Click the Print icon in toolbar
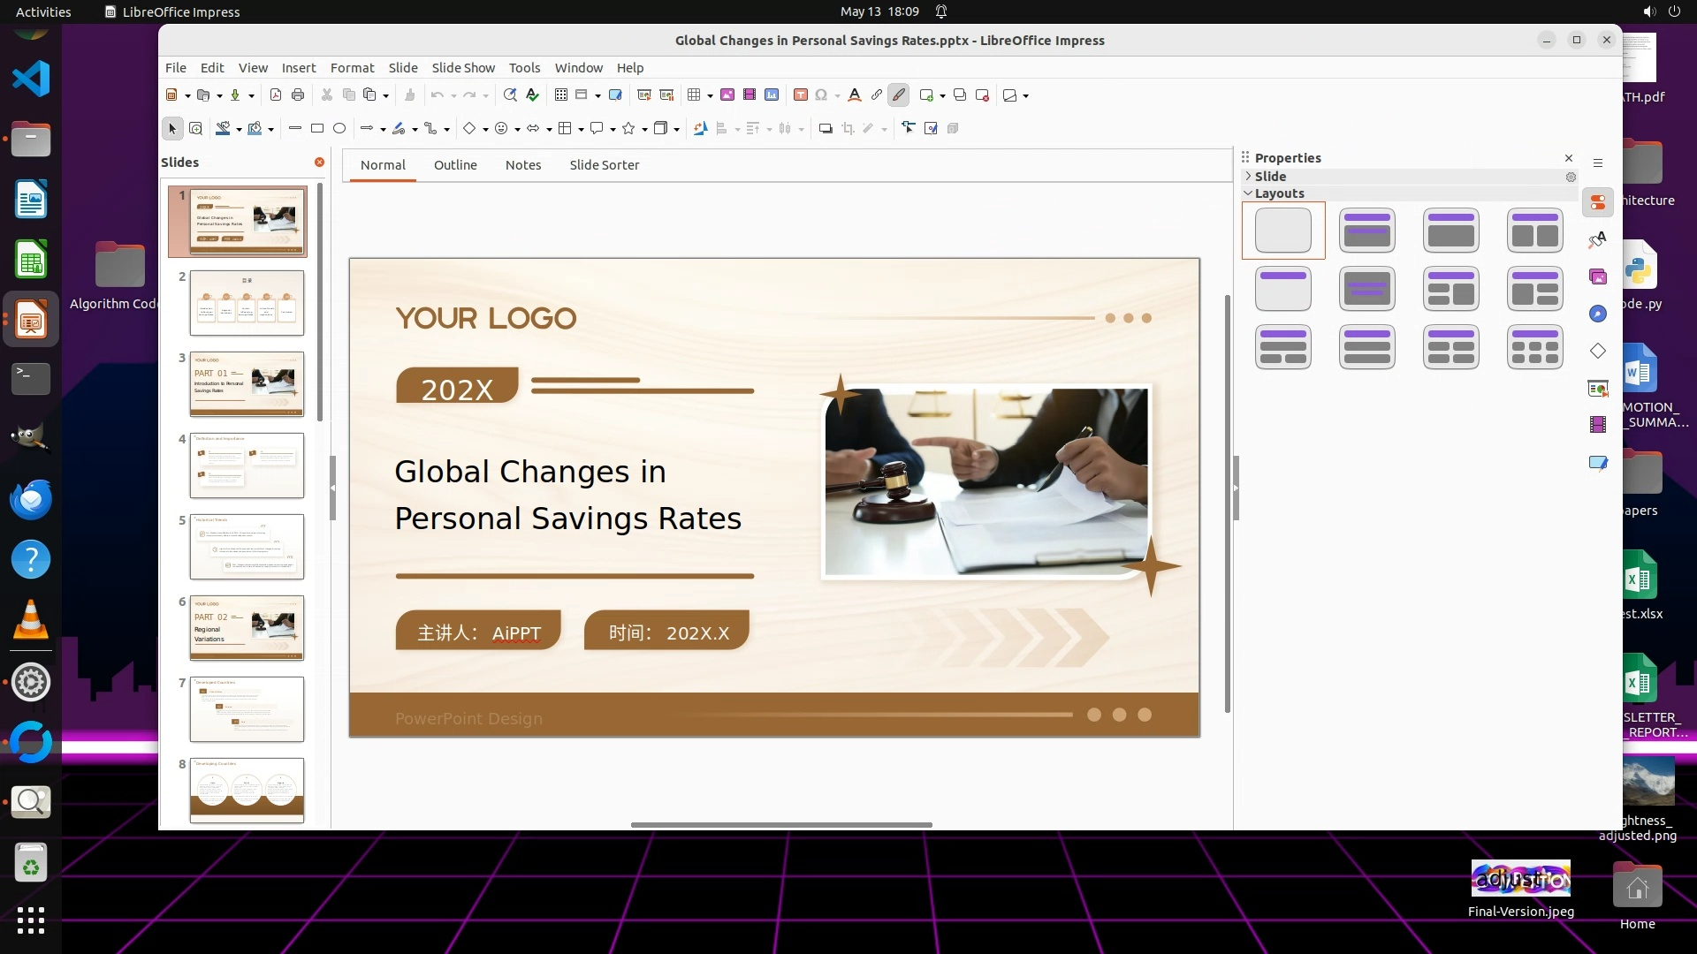1697x954 pixels. (298, 95)
